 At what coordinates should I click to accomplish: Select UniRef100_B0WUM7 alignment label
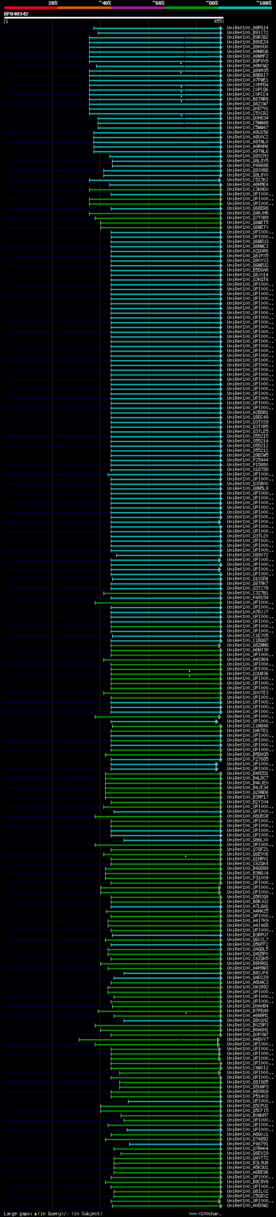[x=248, y=1116]
